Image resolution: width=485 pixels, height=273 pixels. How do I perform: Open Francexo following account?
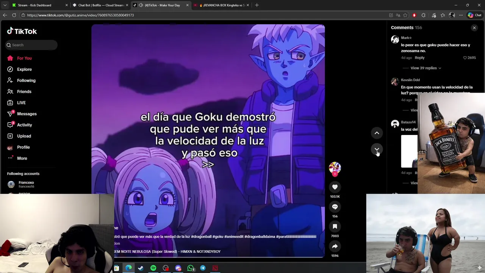coord(26,184)
